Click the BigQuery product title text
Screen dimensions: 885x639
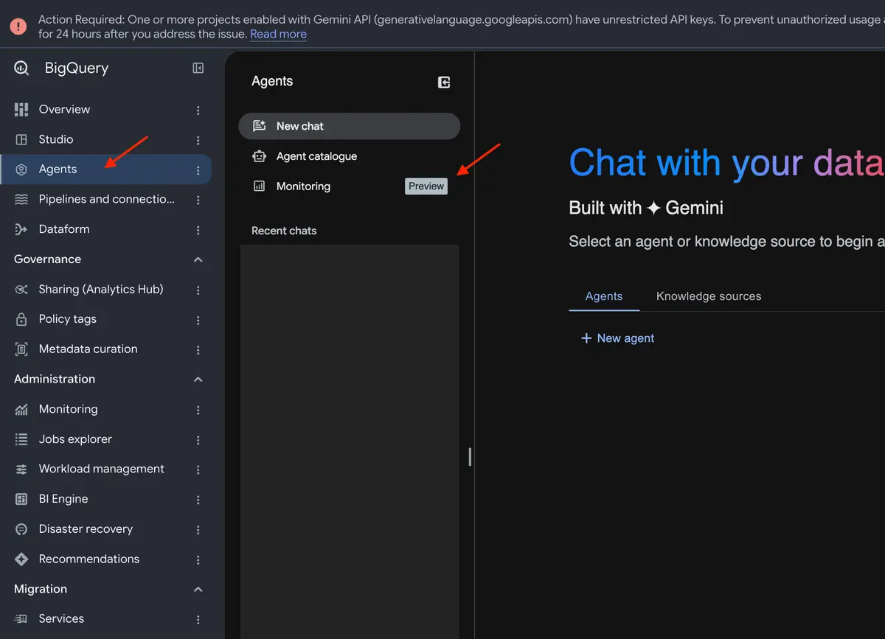point(77,68)
